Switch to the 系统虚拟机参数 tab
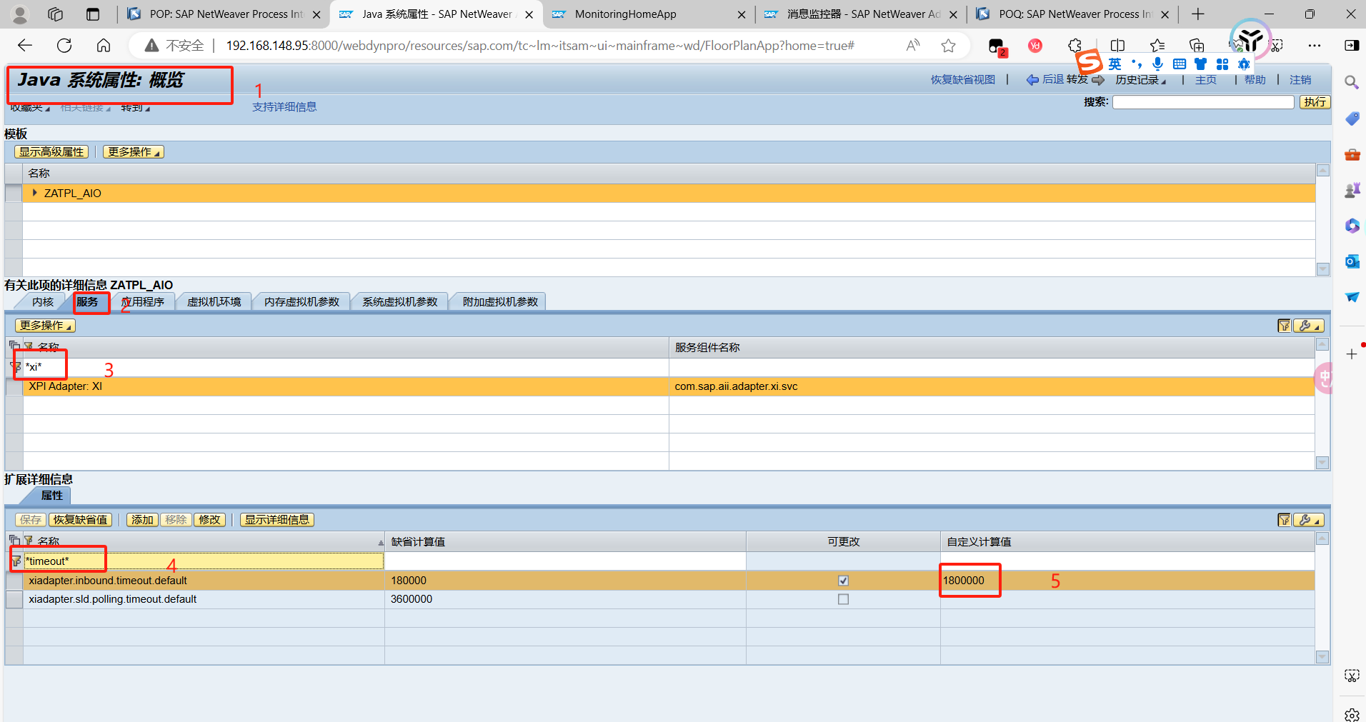This screenshot has height=722, width=1366. click(x=399, y=302)
